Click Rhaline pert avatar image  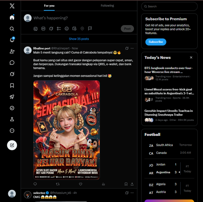click(28, 50)
